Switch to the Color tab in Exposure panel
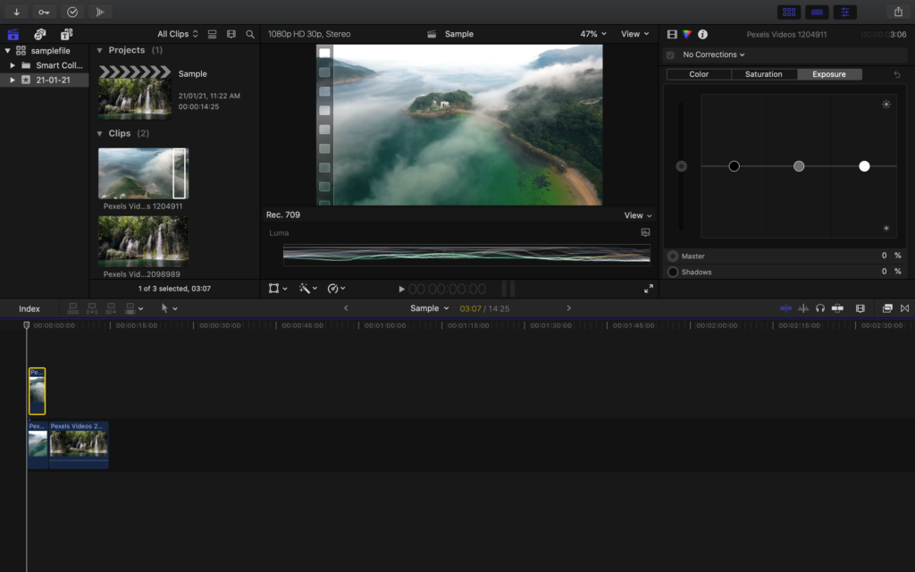This screenshot has height=572, width=915. pos(698,74)
